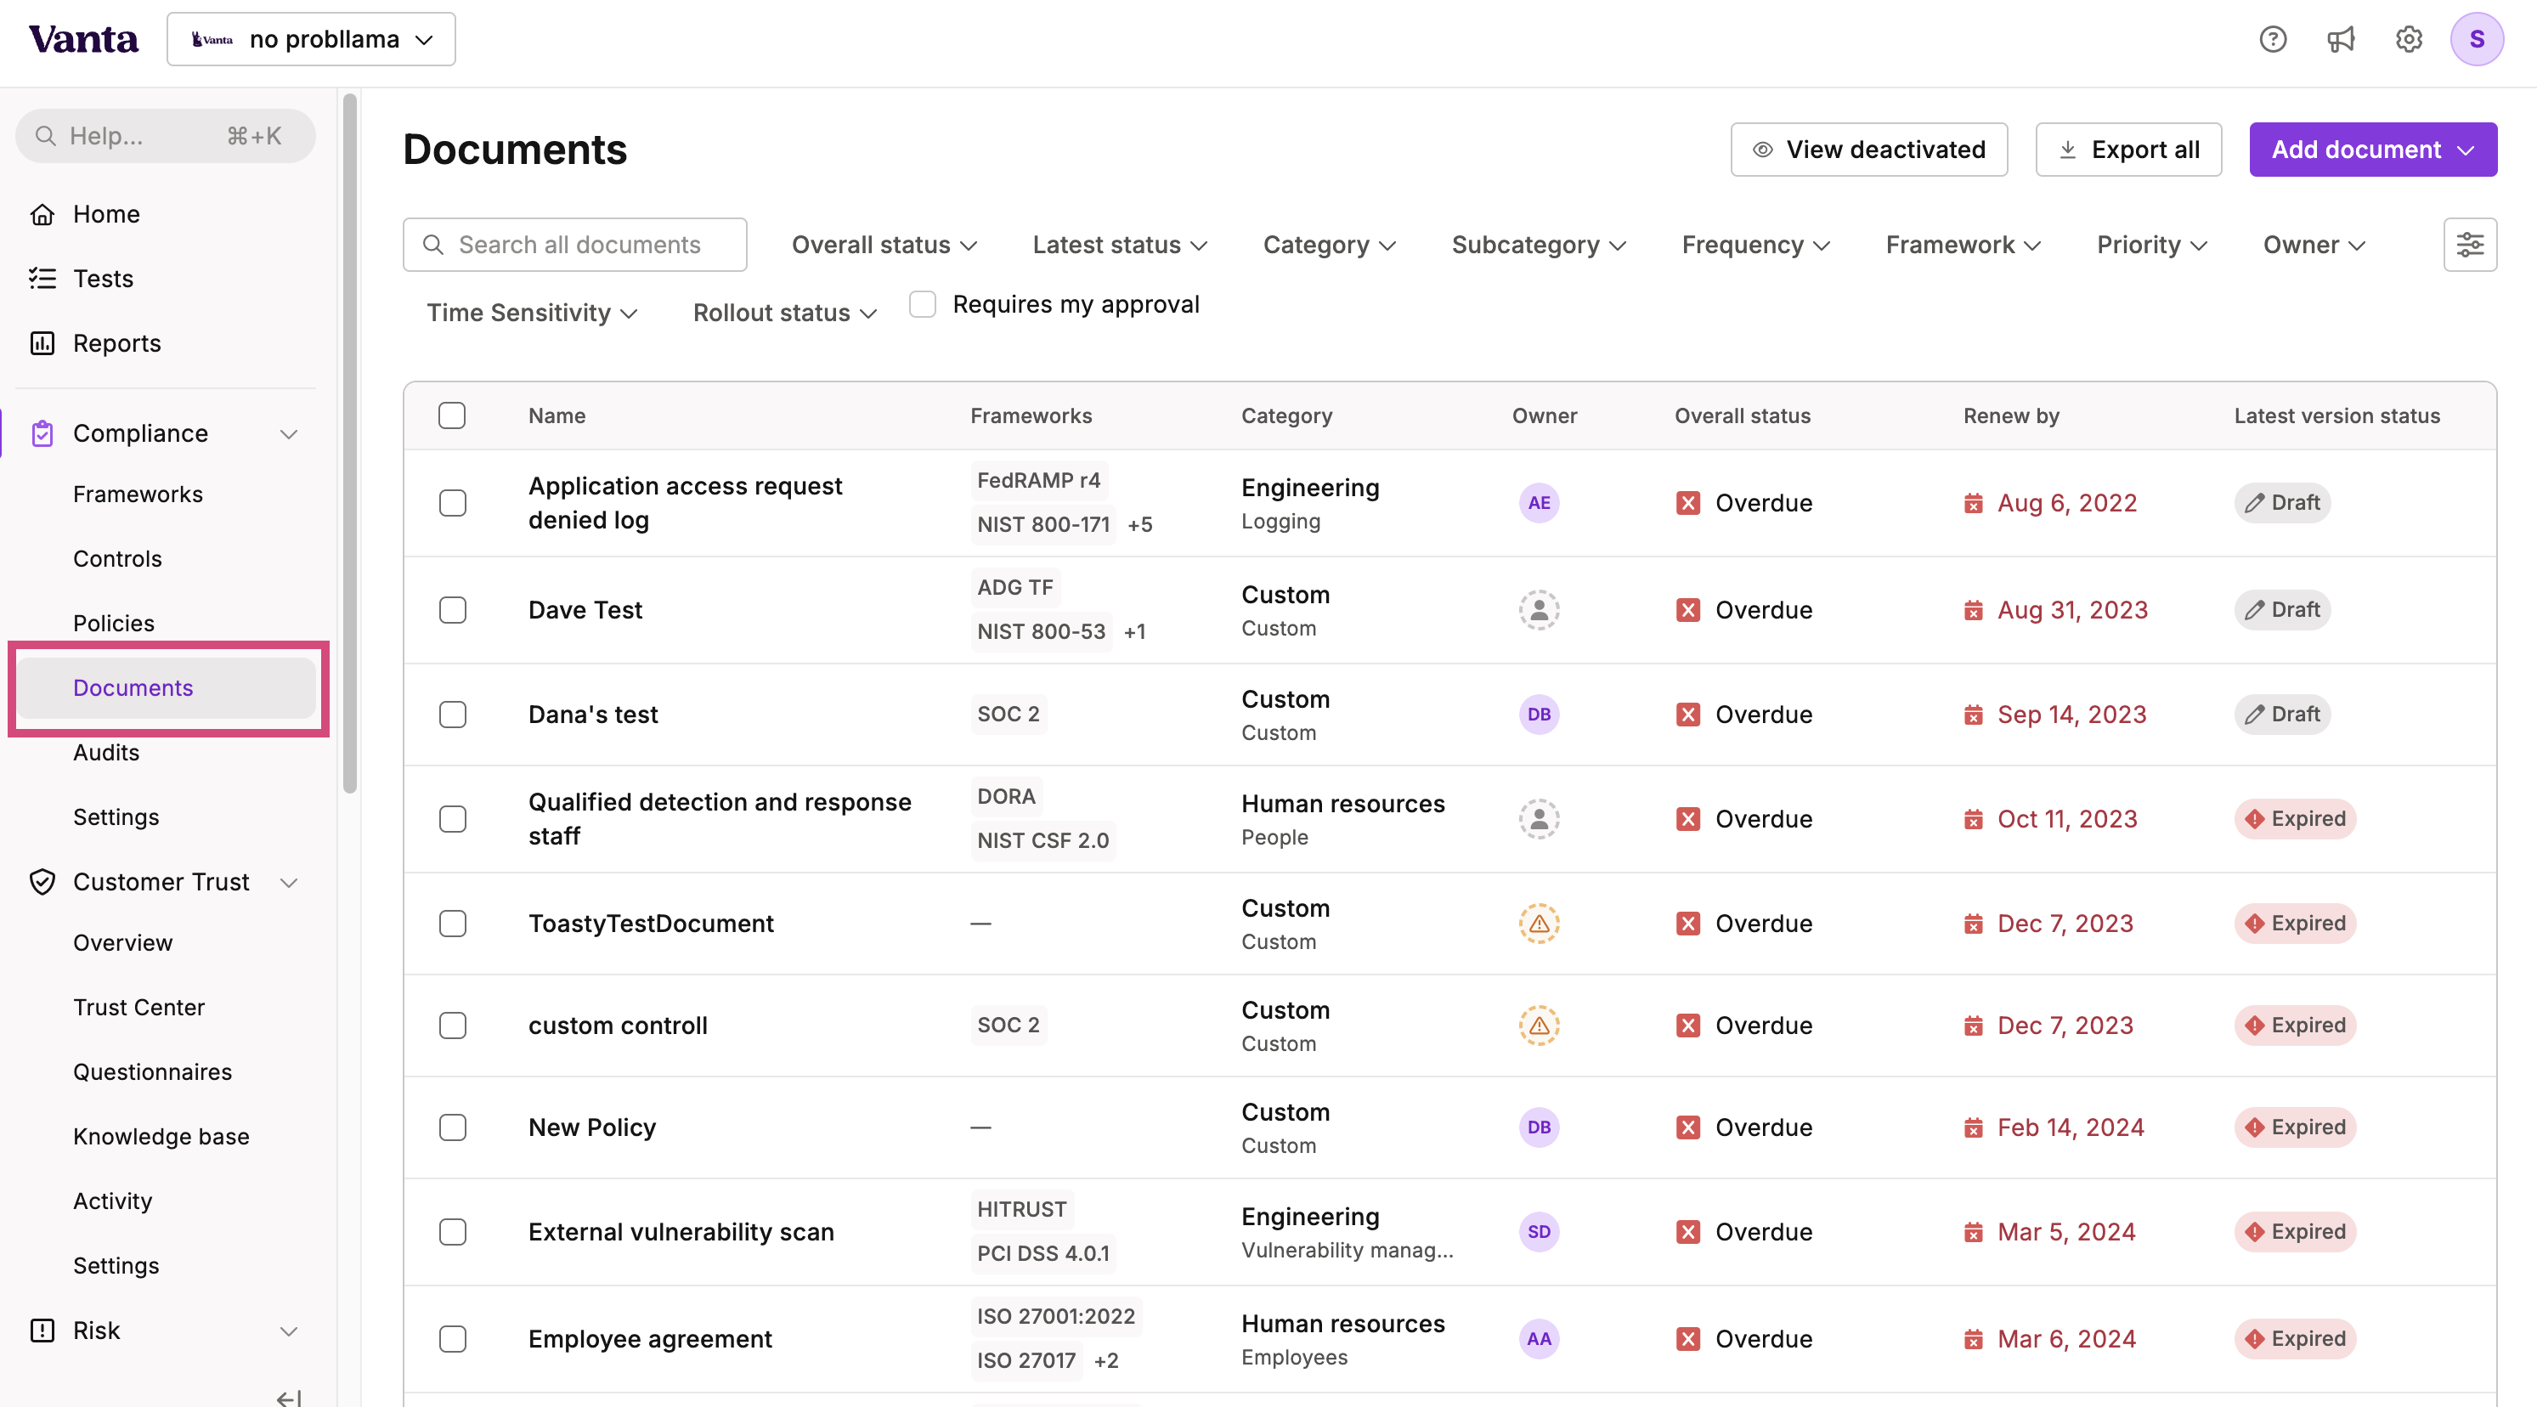
Task: Open Owner filter dropdown
Action: tap(2314, 246)
